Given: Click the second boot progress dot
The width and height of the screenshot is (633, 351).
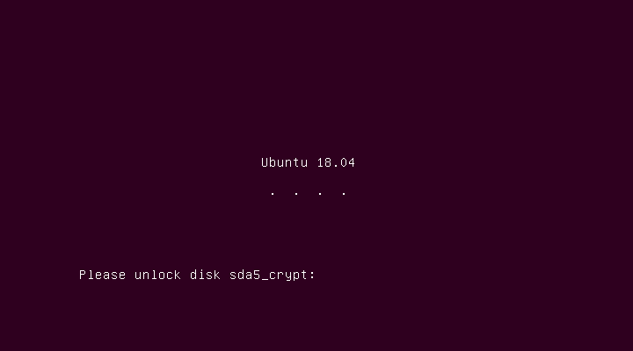Looking at the screenshot, I should pyautogui.click(x=296, y=193).
